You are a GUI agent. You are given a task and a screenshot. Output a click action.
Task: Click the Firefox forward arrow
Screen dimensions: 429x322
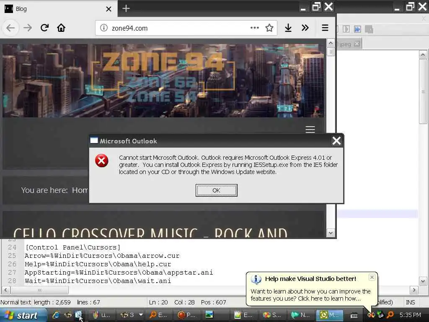click(x=28, y=28)
